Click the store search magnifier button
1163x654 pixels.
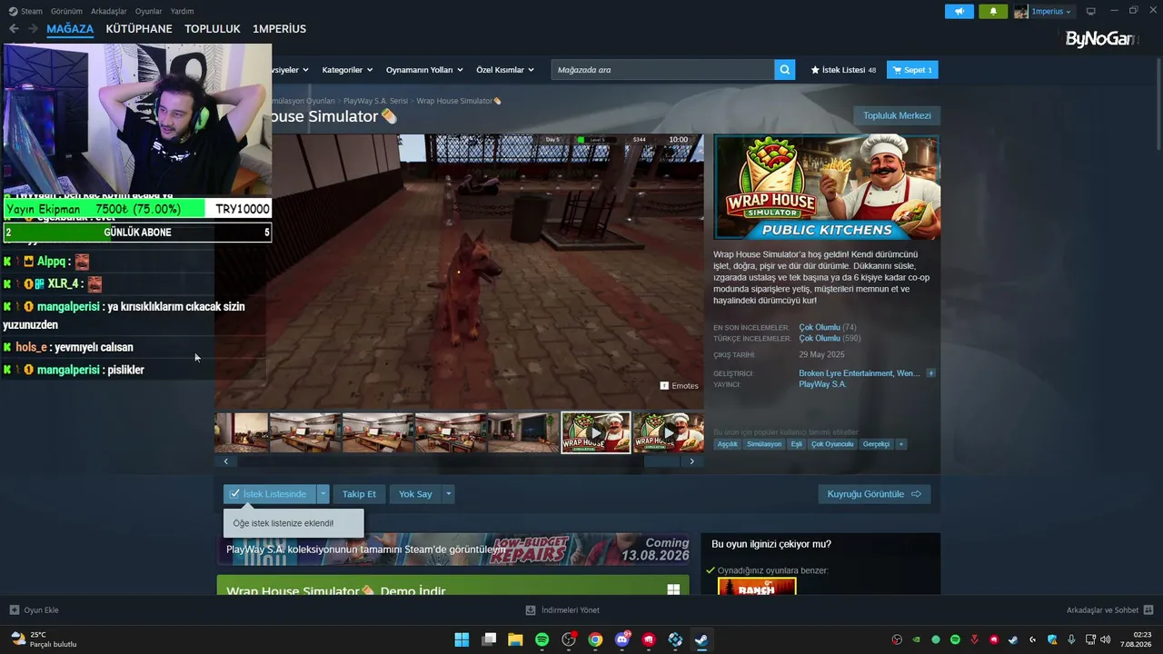coord(785,70)
